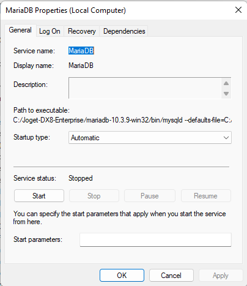Click the greyed-out Pause button
Image resolution: width=247 pixels, height=286 pixels.
click(150, 196)
